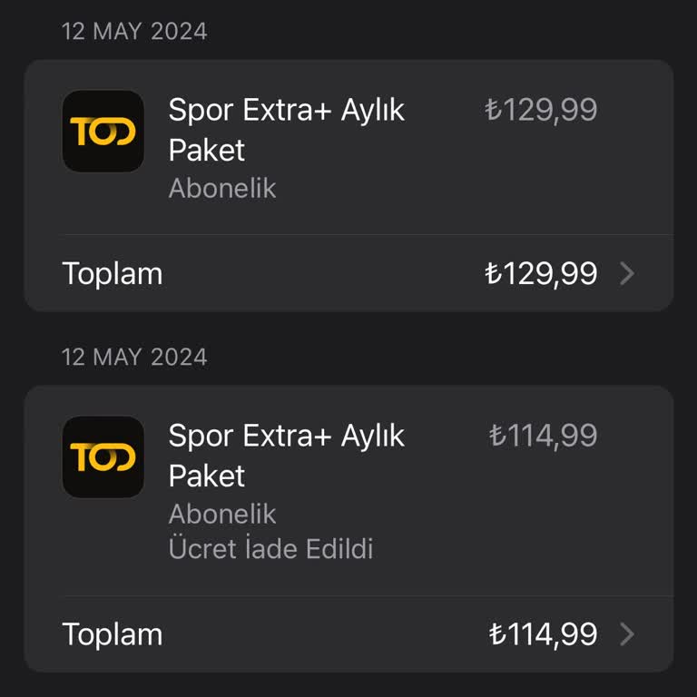This screenshot has height=697, width=697.
Task: Click the Toplam label above the refunded purchase
Action: 112,274
